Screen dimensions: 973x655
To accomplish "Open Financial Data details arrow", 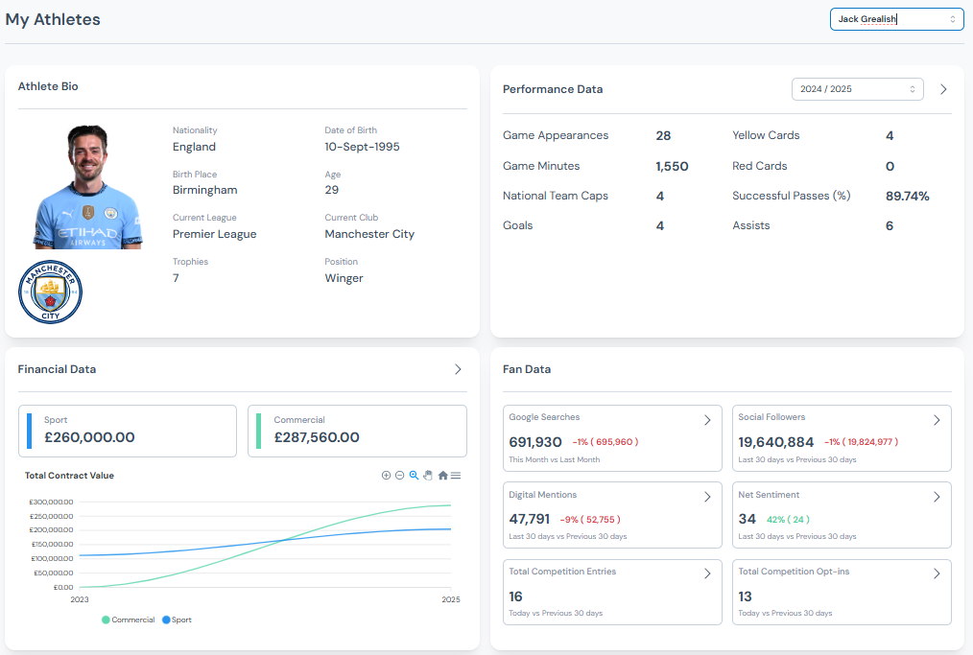I will click(x=458, y=369).
